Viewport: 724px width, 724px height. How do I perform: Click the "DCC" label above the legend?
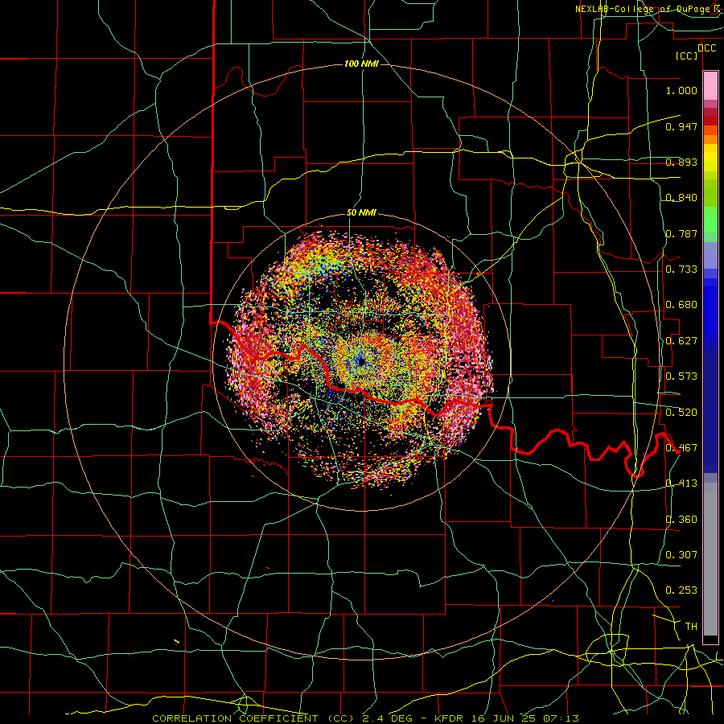(x=706, y=48)
